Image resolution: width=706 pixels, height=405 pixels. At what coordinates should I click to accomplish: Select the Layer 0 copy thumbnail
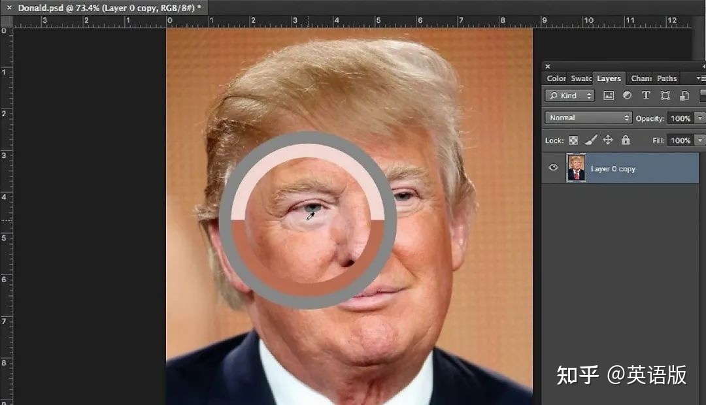point(576,168)
